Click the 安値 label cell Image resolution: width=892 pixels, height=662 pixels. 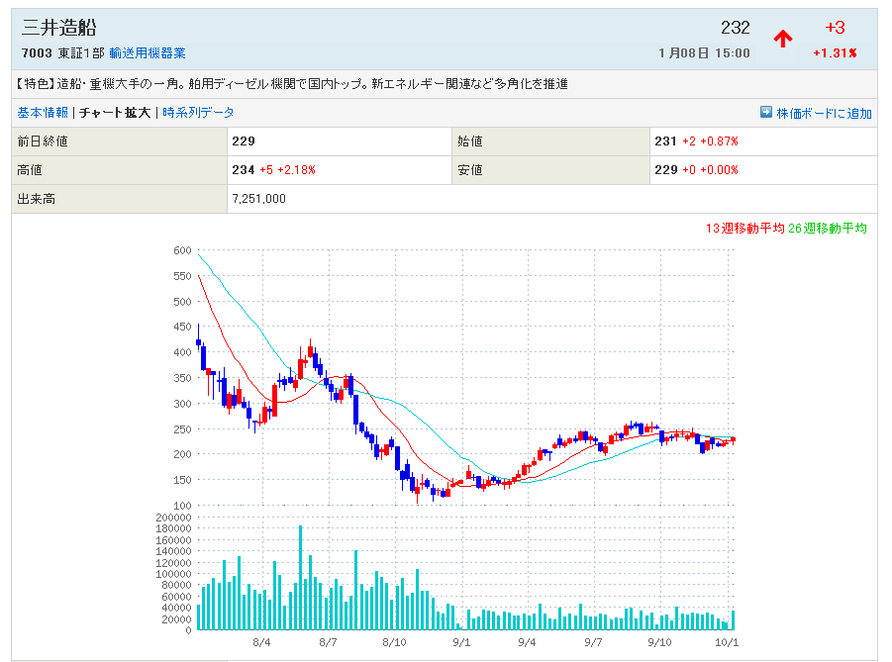(550, 170)
